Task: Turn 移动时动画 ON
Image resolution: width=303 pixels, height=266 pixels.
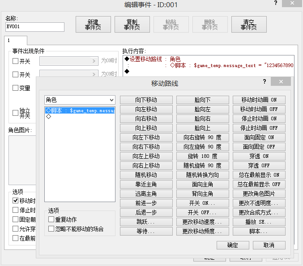Action: [259, 100]
